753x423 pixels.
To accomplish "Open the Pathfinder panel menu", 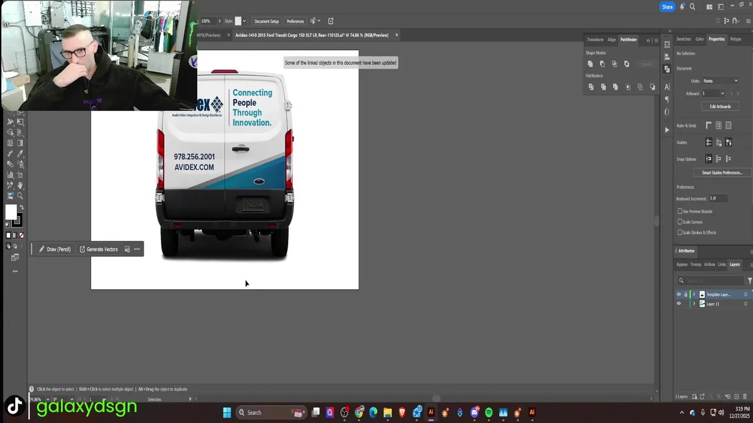I will (656, 40).
